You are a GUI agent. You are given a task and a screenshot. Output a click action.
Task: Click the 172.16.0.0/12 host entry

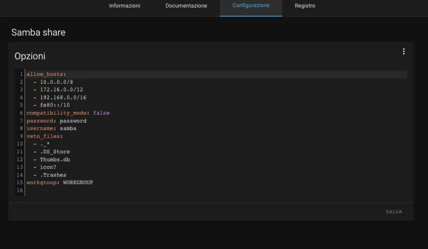click(x=61, y=89)
